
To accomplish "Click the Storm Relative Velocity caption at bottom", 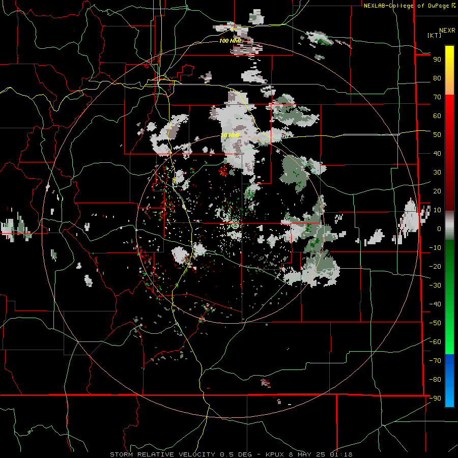I will pyautogui.click(x=231, y=454).
